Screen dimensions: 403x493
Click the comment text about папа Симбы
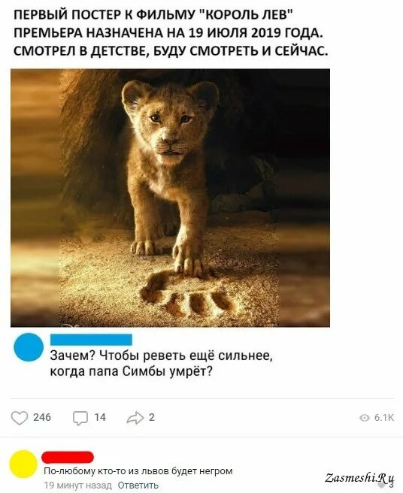[x=161, y=364]
